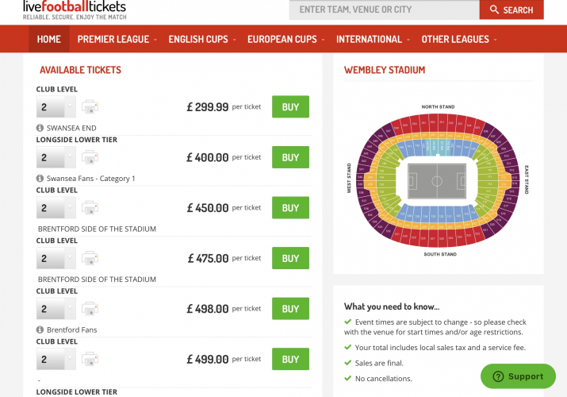This screenshot has height=397, width=567.
Task: Click the magnifier icon in the Search button
Action: (494, 10)
